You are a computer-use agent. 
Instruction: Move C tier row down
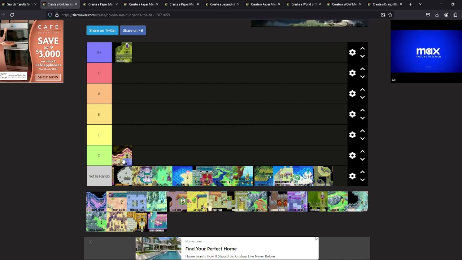[x=362, y=139]
